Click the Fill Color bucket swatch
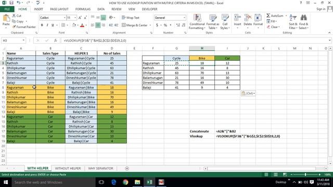The height and width of the screenshot is (187, 333). [x=74, y=25]
